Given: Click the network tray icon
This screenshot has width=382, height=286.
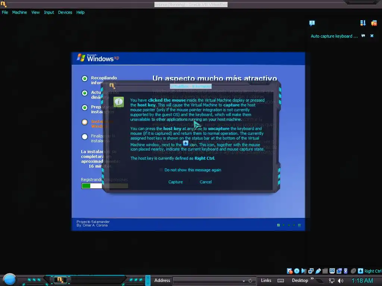Looking at the screenshot, I should [x=332, y=281].
